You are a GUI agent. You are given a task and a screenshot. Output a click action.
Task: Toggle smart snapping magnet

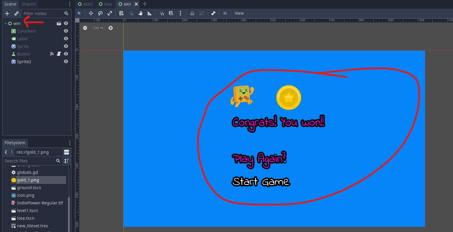162,13
